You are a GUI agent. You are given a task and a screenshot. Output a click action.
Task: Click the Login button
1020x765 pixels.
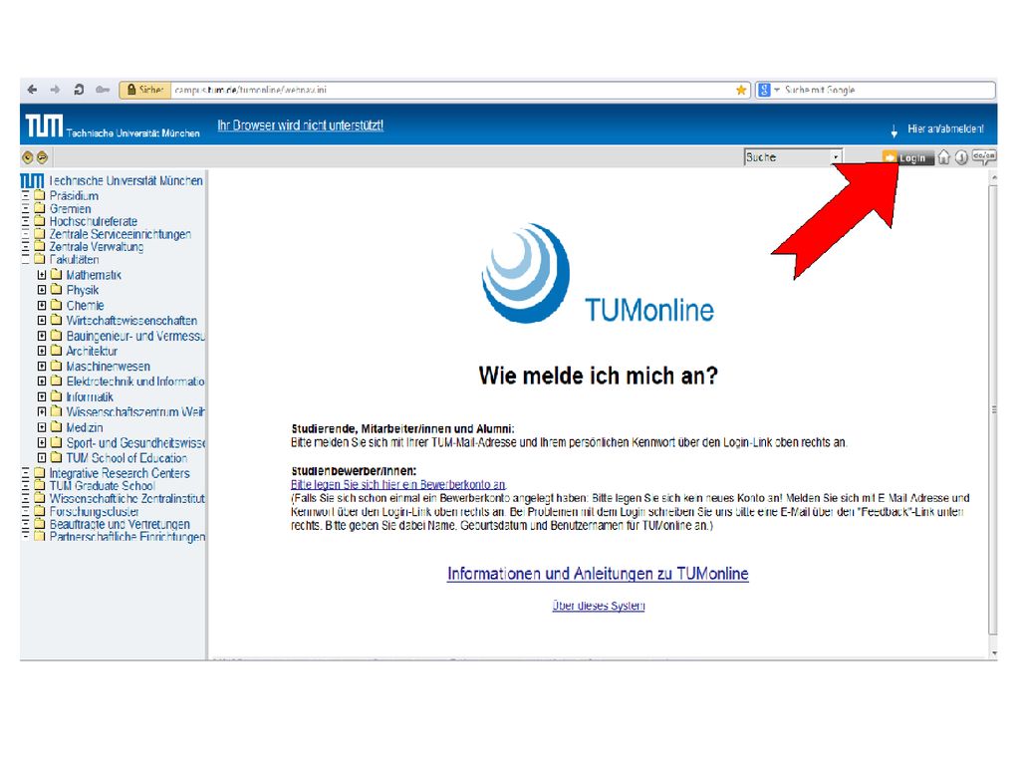906,157
